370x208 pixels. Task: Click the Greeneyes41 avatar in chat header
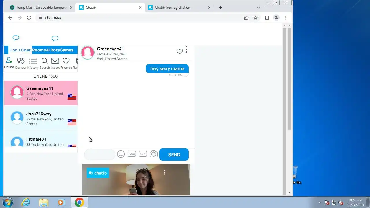88,53
